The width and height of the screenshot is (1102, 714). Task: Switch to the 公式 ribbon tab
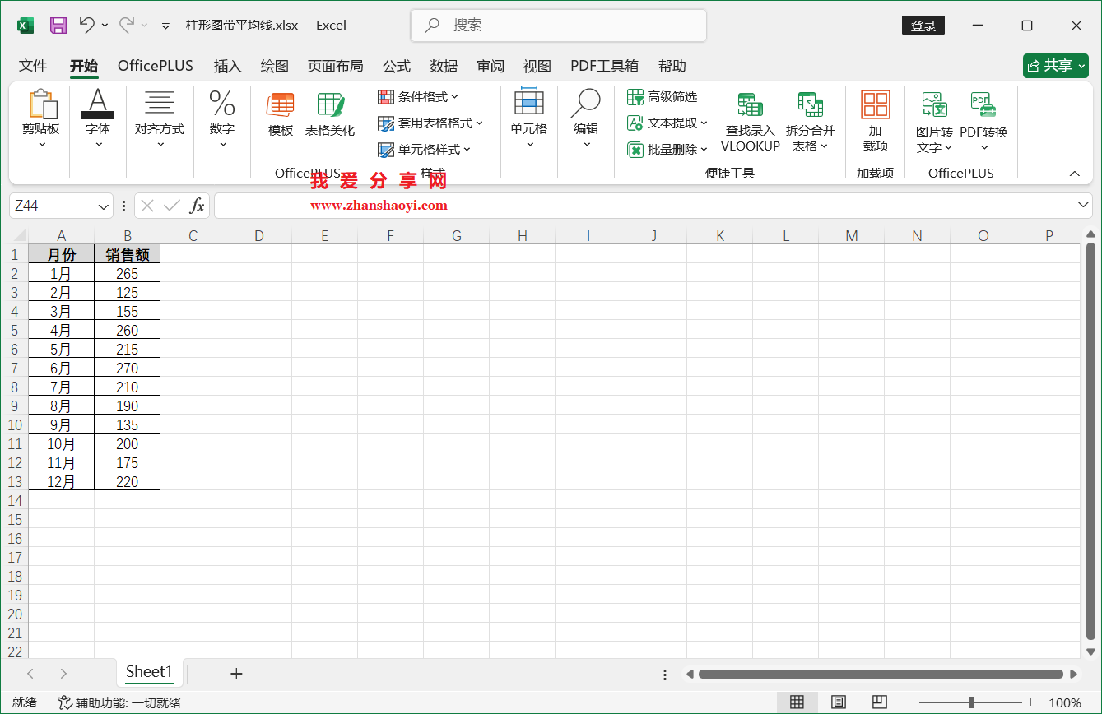click(x=397, y=66)
